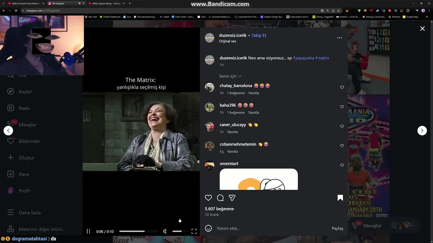This screenshot has height=243, width=433.
Task: Open the comment bubble icon
Action: [220, 198]
